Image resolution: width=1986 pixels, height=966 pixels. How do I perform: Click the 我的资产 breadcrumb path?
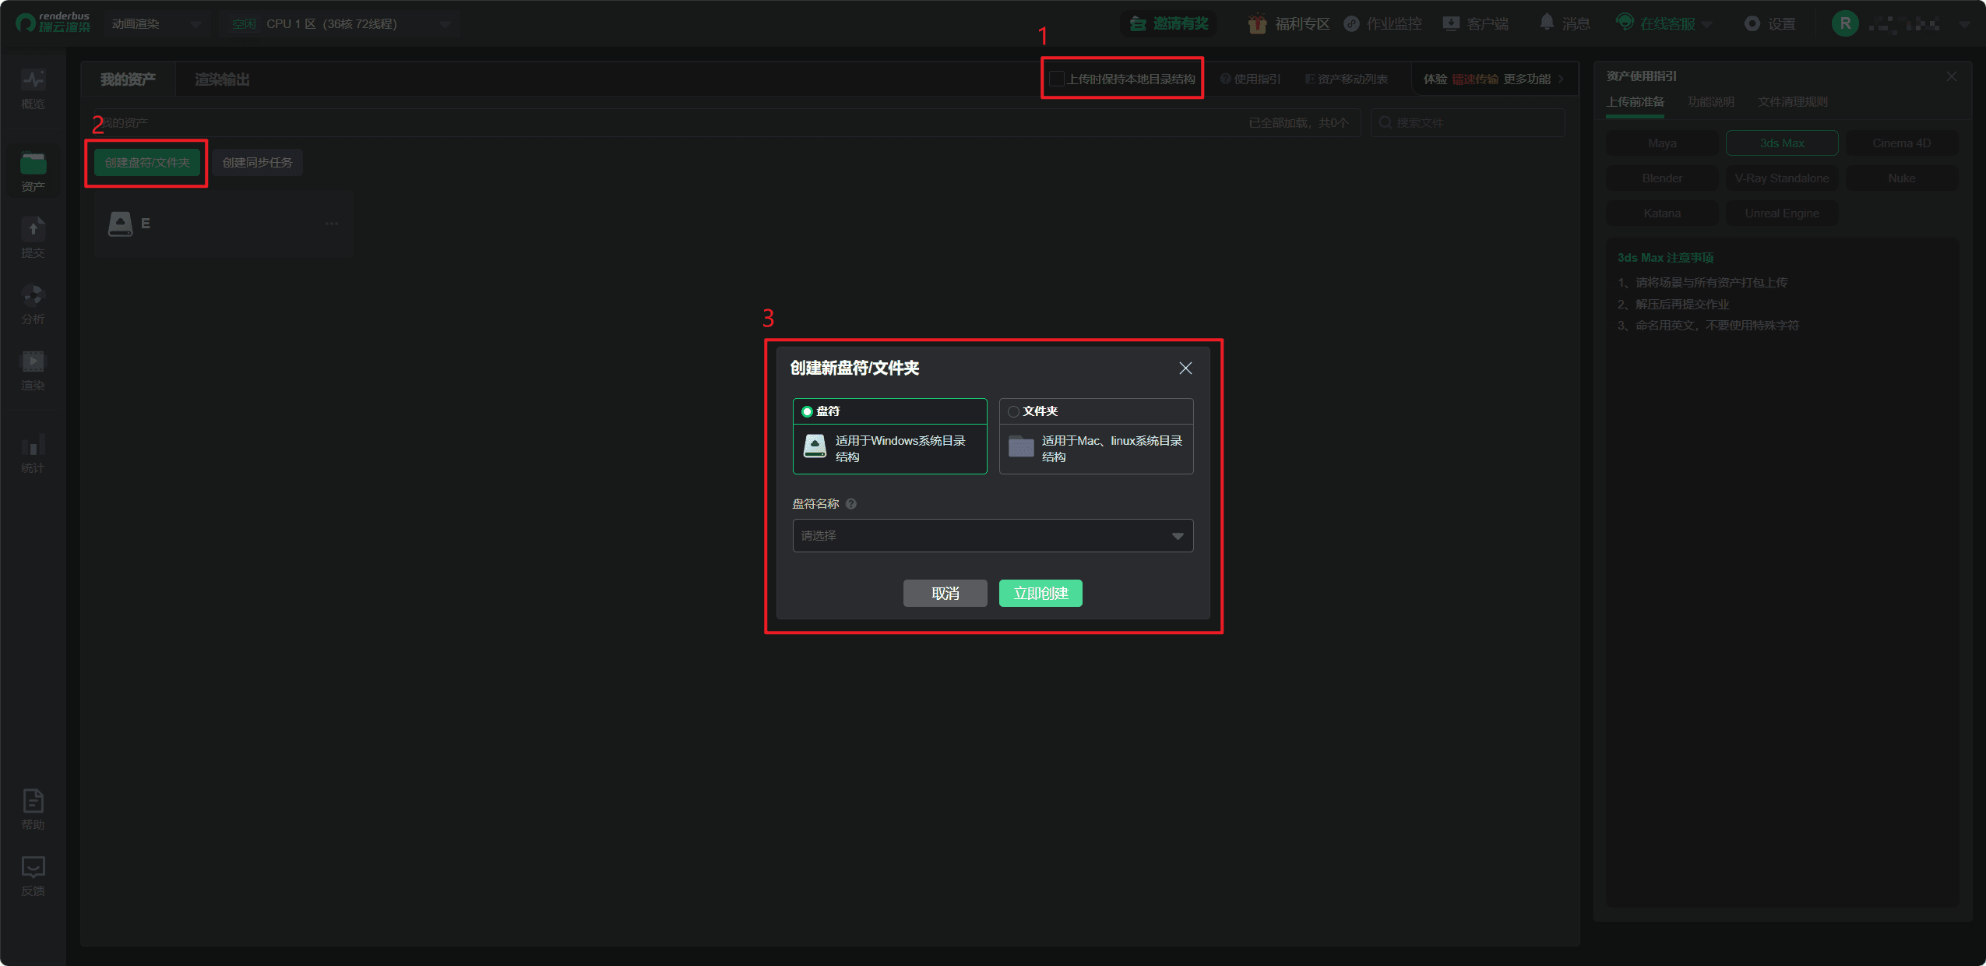point(125,123)
